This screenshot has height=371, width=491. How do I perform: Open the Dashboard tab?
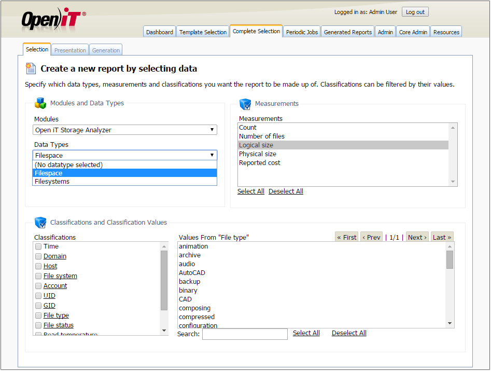pyautogui.click(x=159, y=32)
